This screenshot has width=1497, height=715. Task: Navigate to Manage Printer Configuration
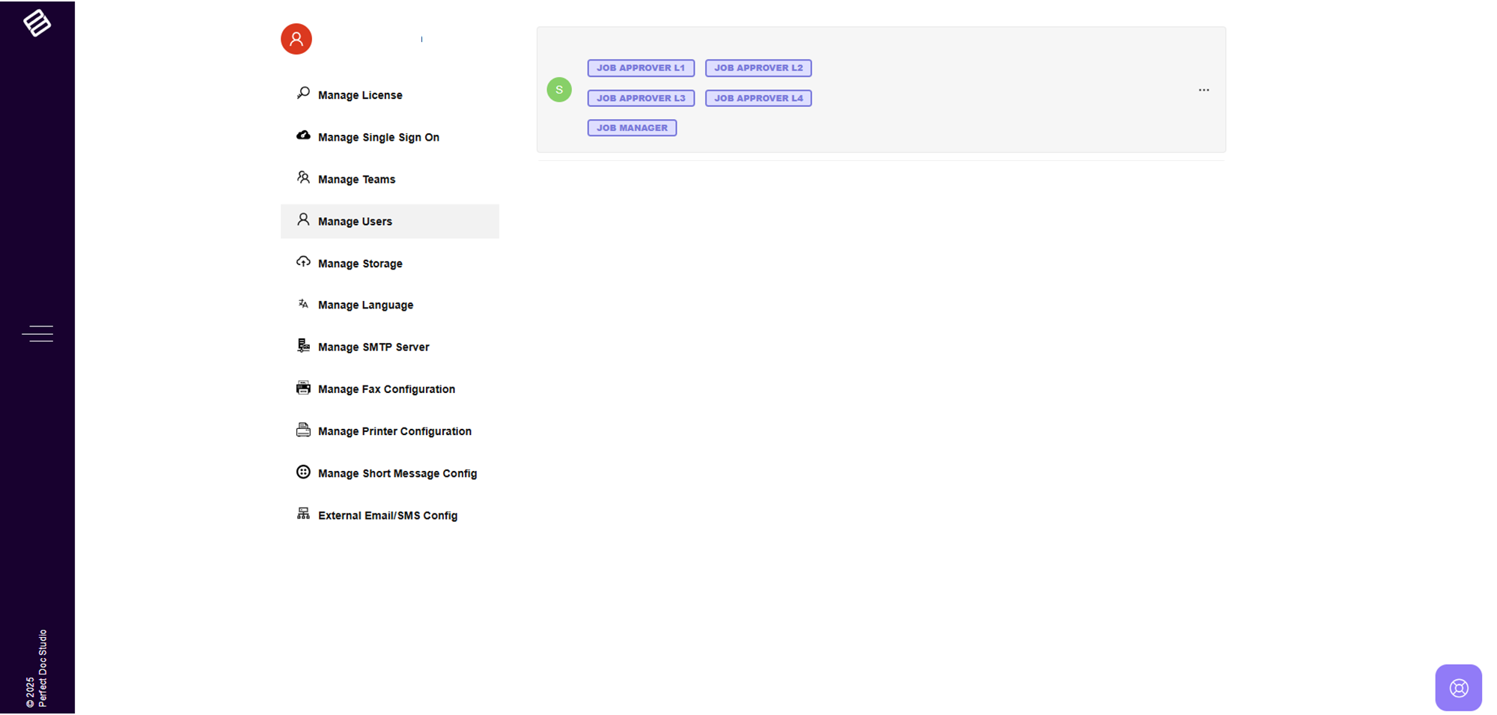pos(394,431)
